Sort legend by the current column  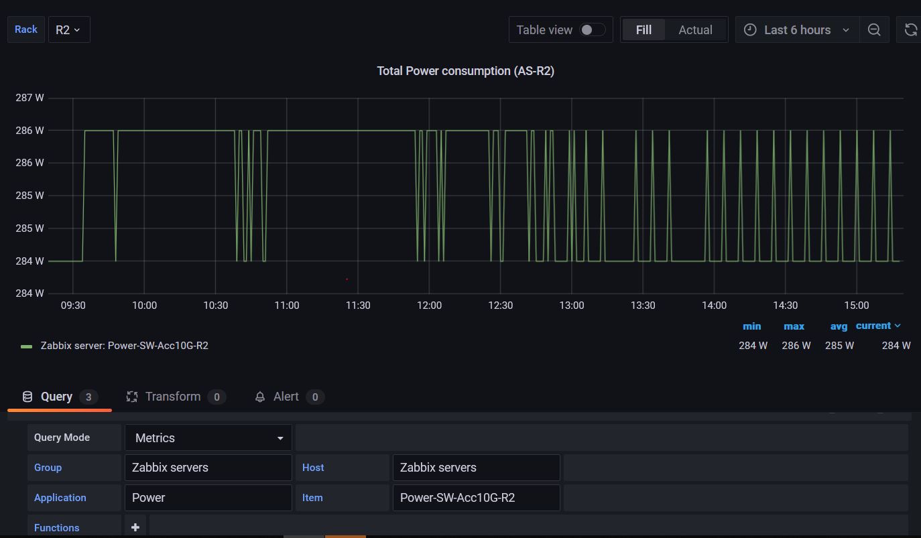pos(877,326)
